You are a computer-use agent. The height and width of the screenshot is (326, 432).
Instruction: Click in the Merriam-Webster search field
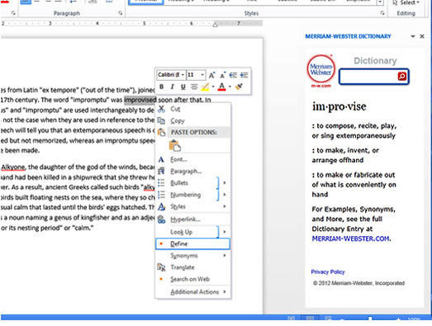[368, 77]
